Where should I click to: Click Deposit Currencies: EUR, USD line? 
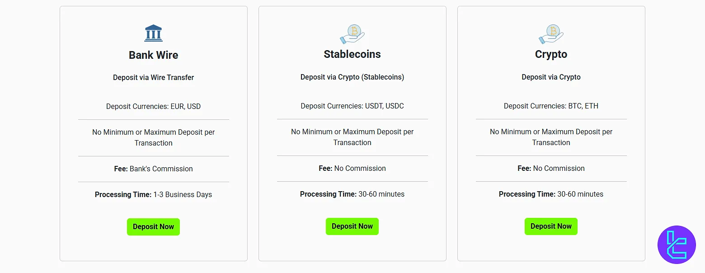tap(153, 107)
